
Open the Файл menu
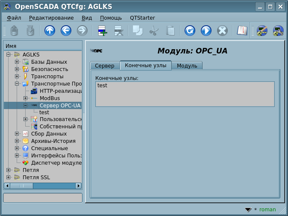(14, 18)
